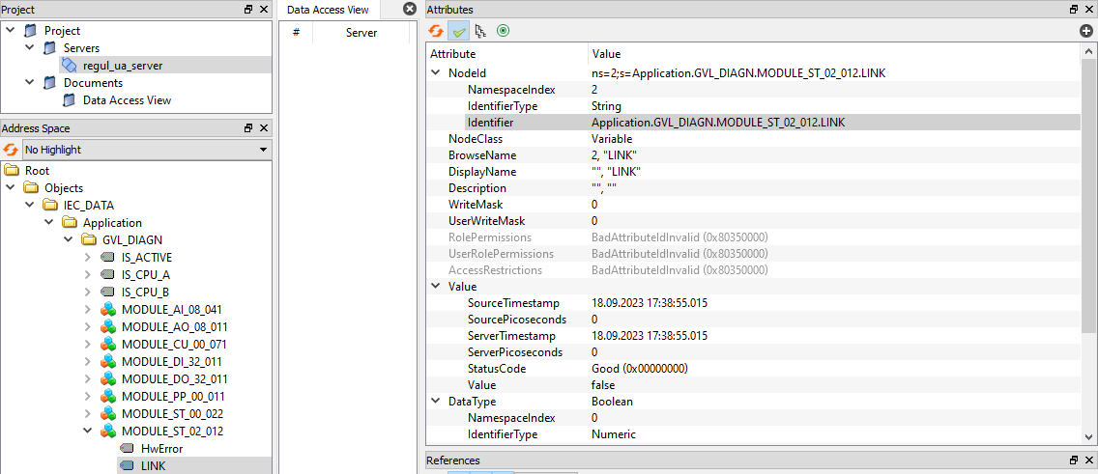The width and height of the screenshot is (1098, 474).
Task: Click the IS_ACTIVE variable tag icon
Action: point(108,258)
